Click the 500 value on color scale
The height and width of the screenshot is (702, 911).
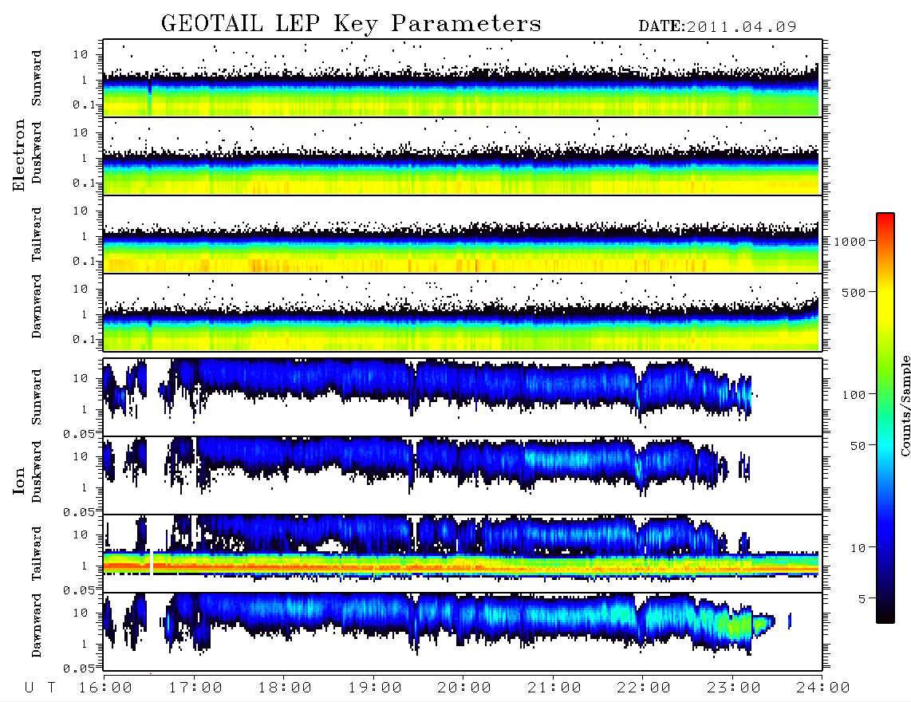[854, 292]
